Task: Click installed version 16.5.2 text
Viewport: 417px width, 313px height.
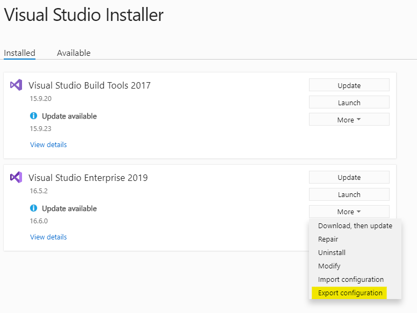Action: click(39, 191)
